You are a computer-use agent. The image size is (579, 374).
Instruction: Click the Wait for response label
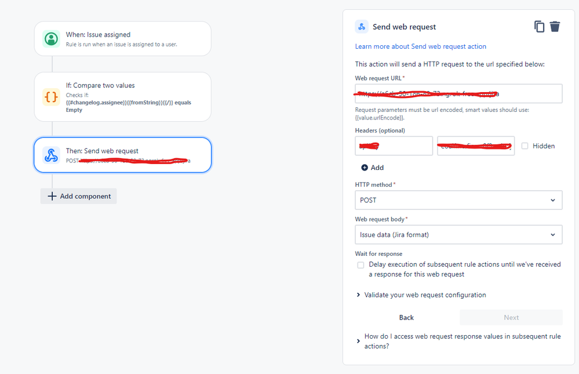pyautogui.click(x=378, y=254)
